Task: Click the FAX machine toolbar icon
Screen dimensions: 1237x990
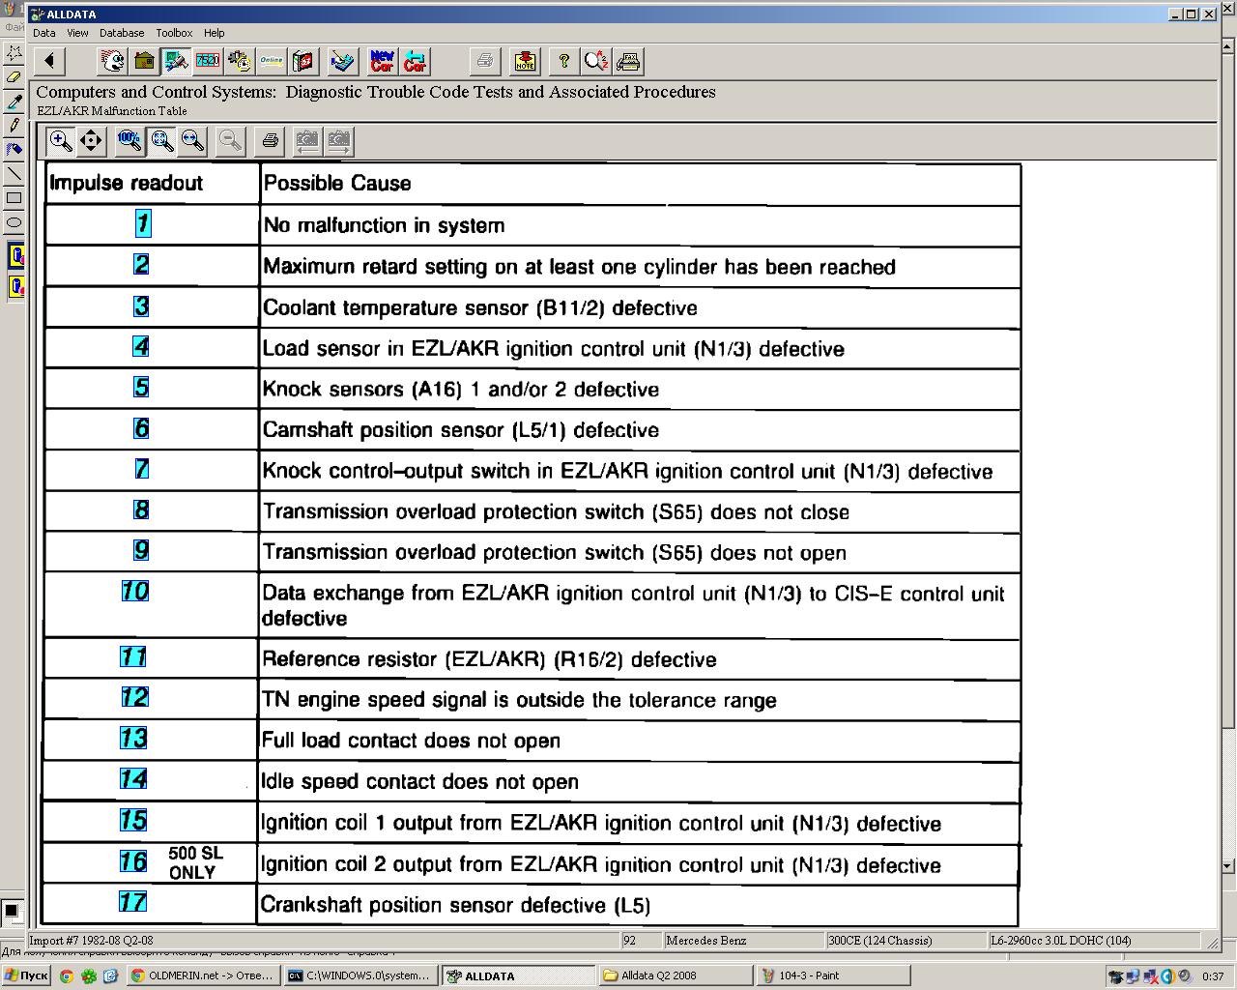Action: pyautogui.click(x=628, y=62)
